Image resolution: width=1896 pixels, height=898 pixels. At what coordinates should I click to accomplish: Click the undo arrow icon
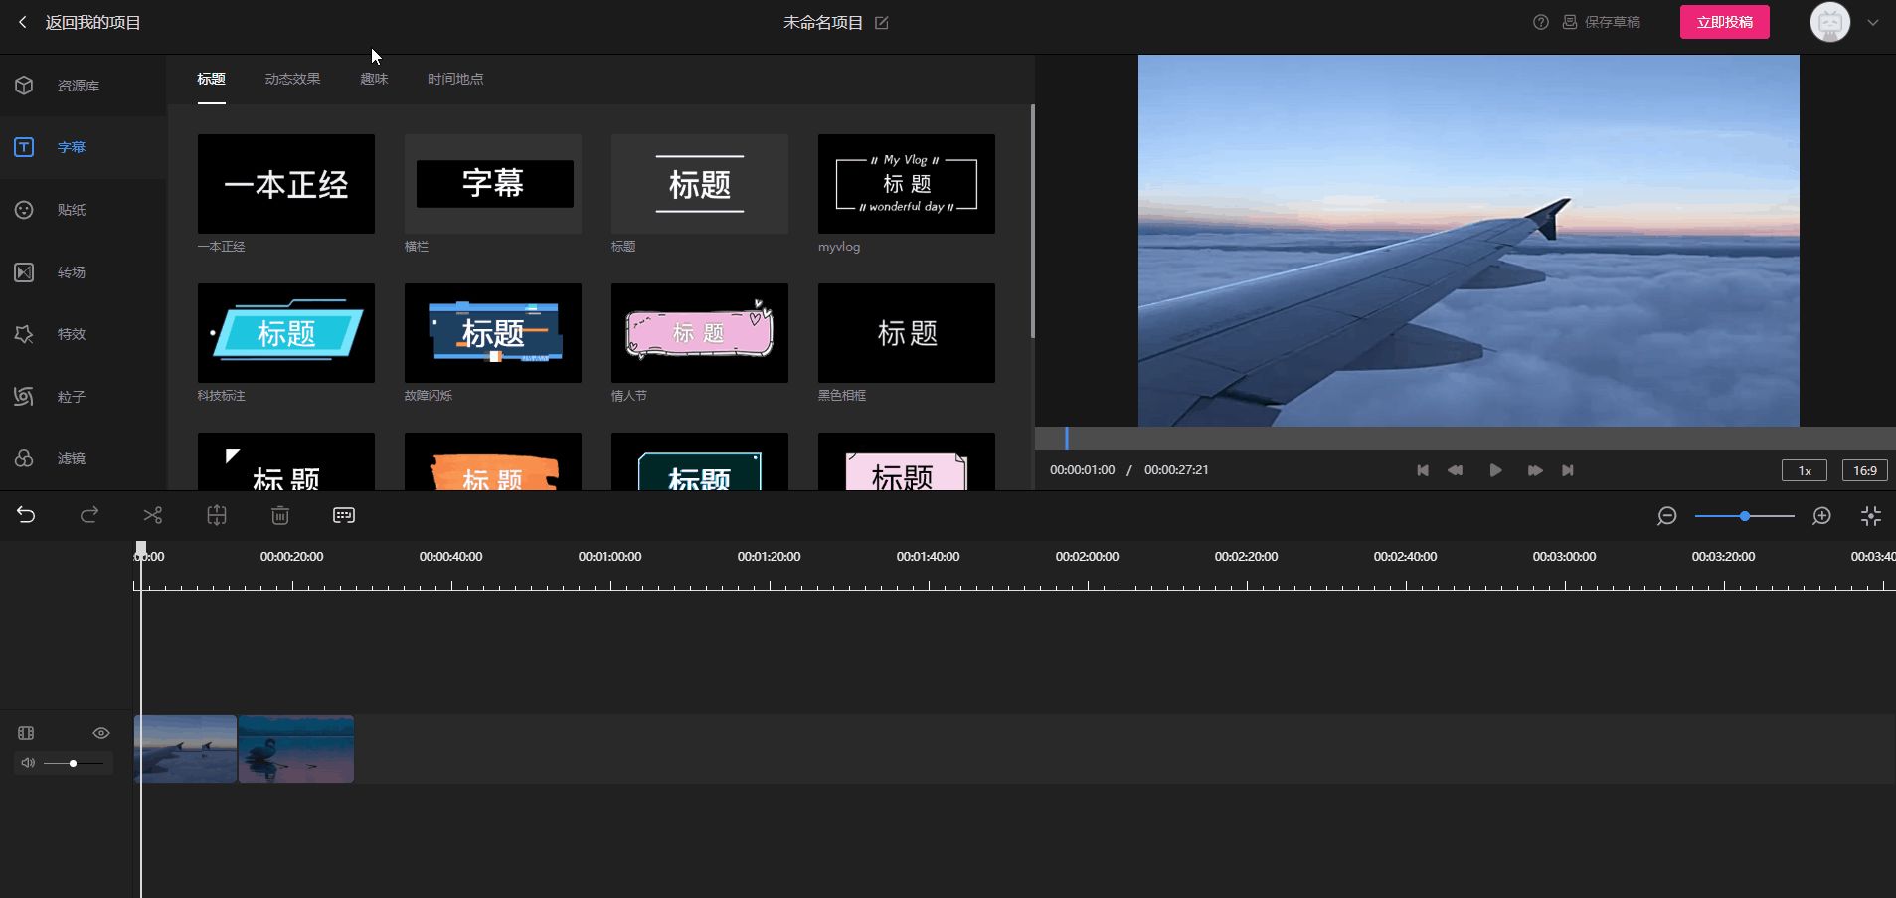pyautogui.click(x=26, y=515)
